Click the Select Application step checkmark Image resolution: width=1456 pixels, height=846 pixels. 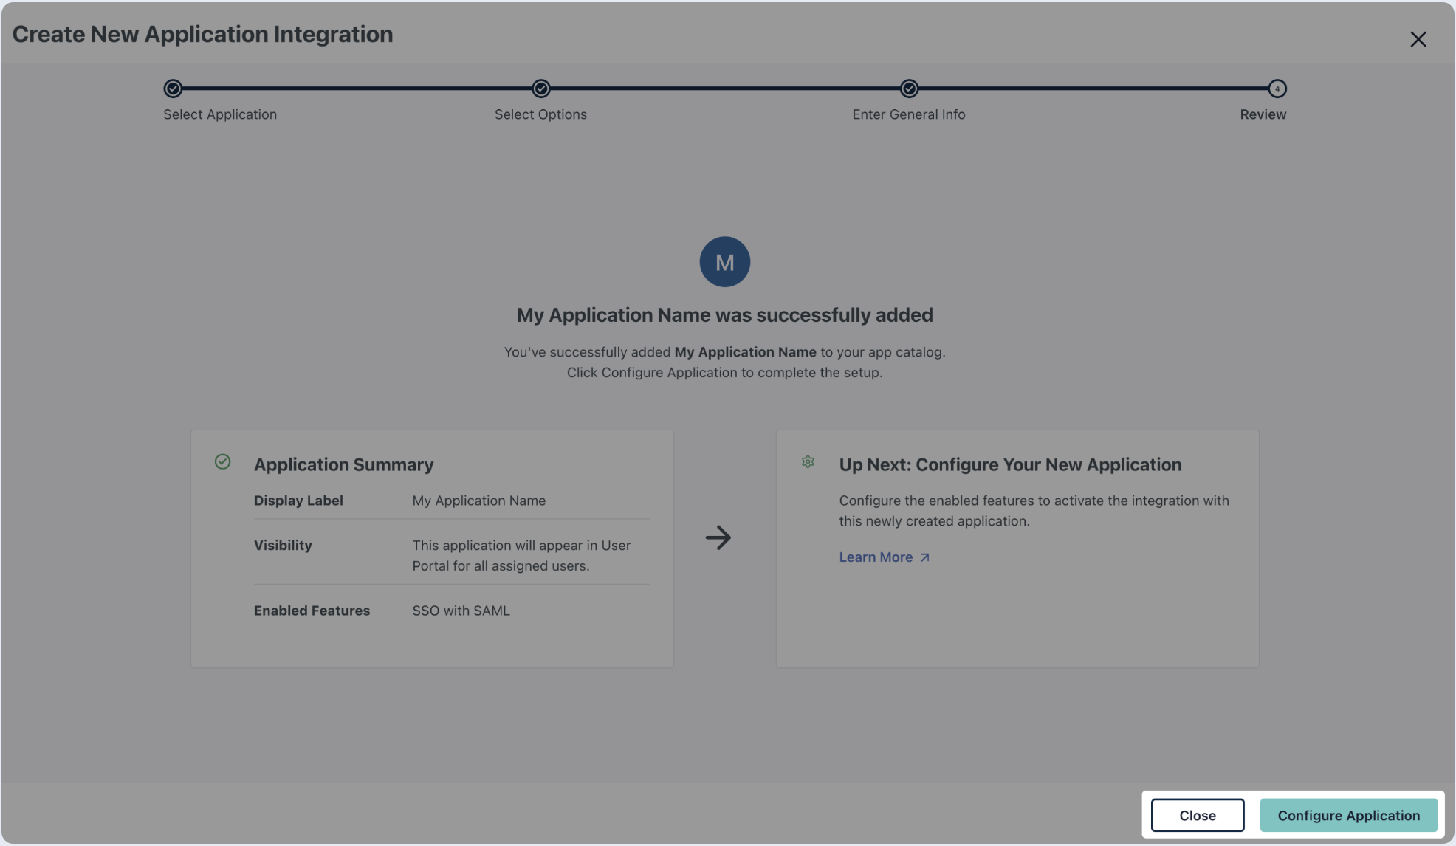pos(173,89)
